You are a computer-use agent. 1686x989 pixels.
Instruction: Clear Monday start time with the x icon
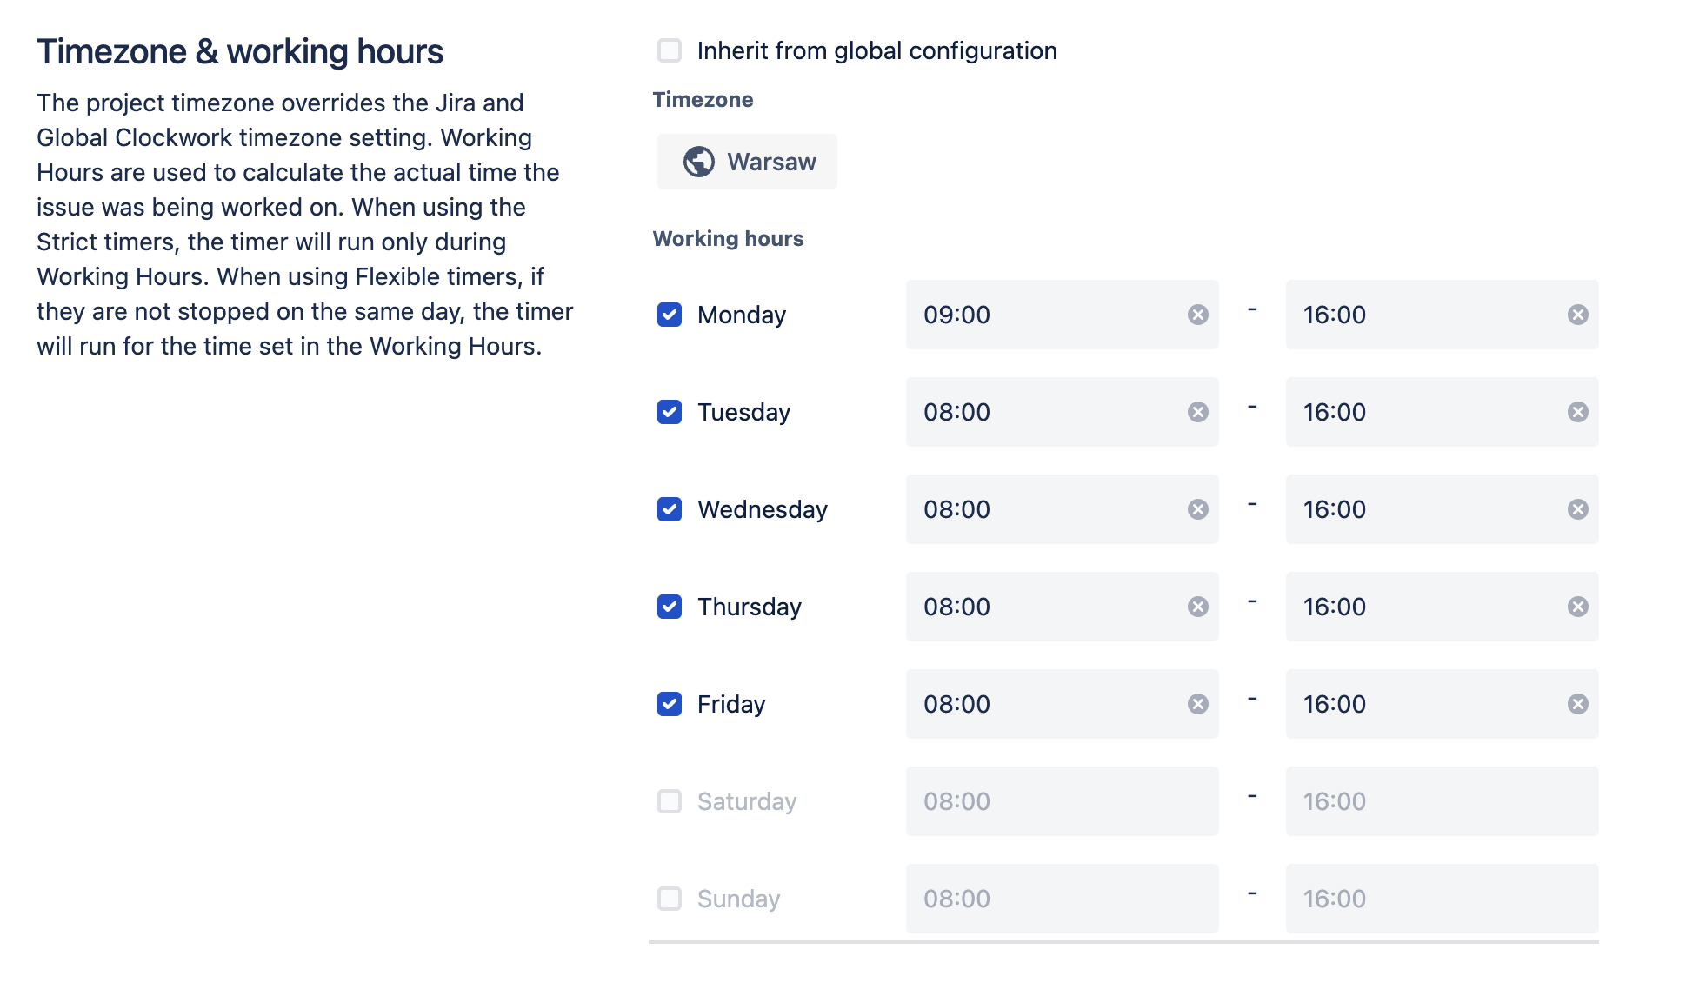[1197, 315]
